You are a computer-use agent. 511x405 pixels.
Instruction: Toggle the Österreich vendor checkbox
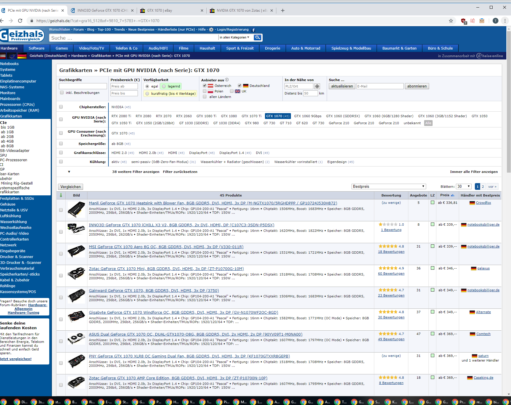205,85
